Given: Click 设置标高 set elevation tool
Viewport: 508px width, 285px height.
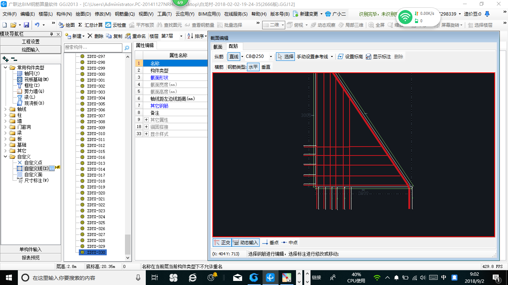Looking at the screenshot, I should (350, 56).
